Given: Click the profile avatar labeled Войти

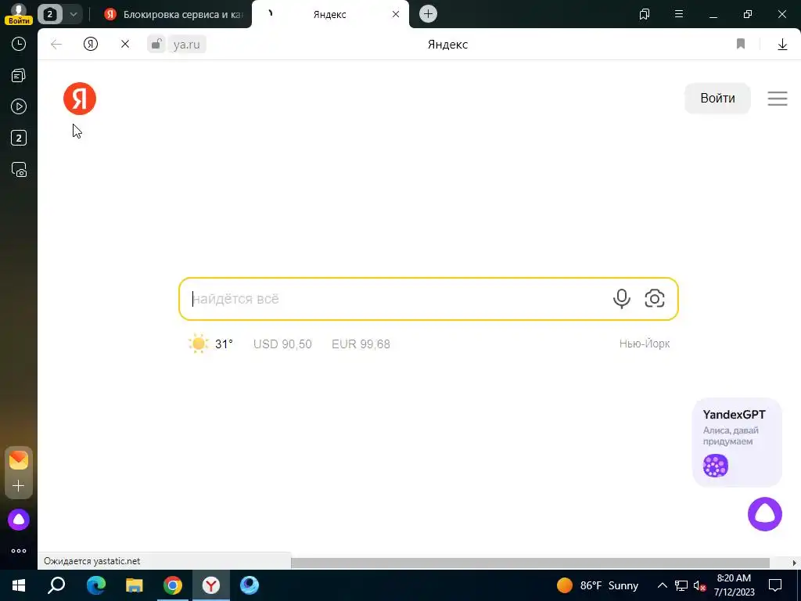Looking at the screenshot, I should point(19,14).
